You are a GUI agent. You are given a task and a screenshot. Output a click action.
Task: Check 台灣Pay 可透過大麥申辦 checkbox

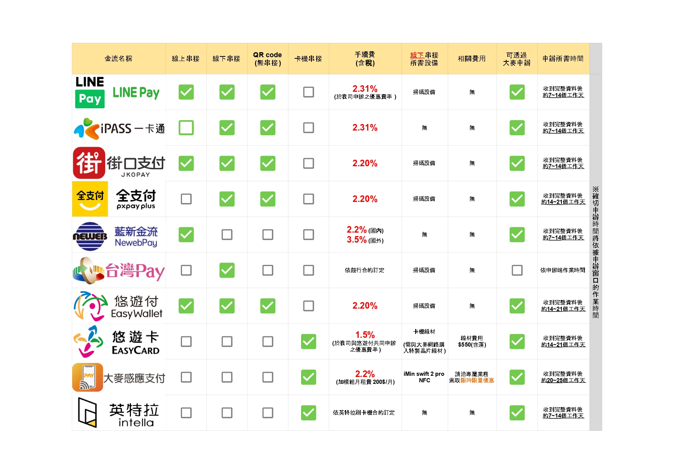point(517,270)
